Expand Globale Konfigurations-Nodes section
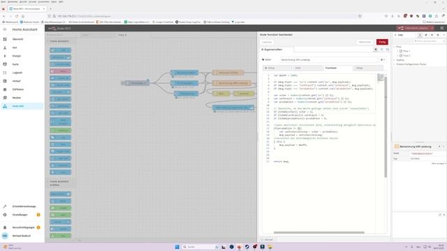This screenshot has height=251, width=447. 395,64
